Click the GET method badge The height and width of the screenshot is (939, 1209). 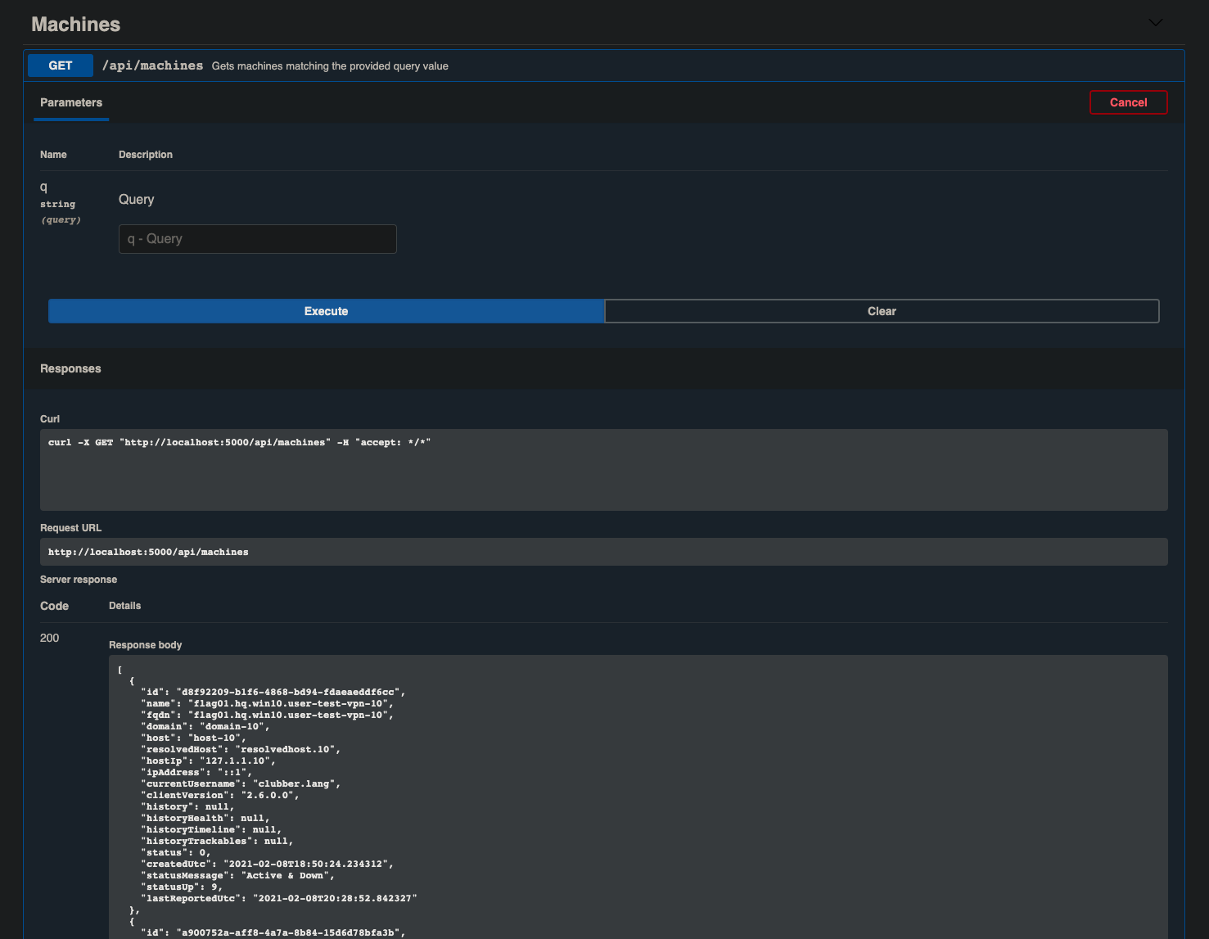pyautogui.click(x=59, y=65)
